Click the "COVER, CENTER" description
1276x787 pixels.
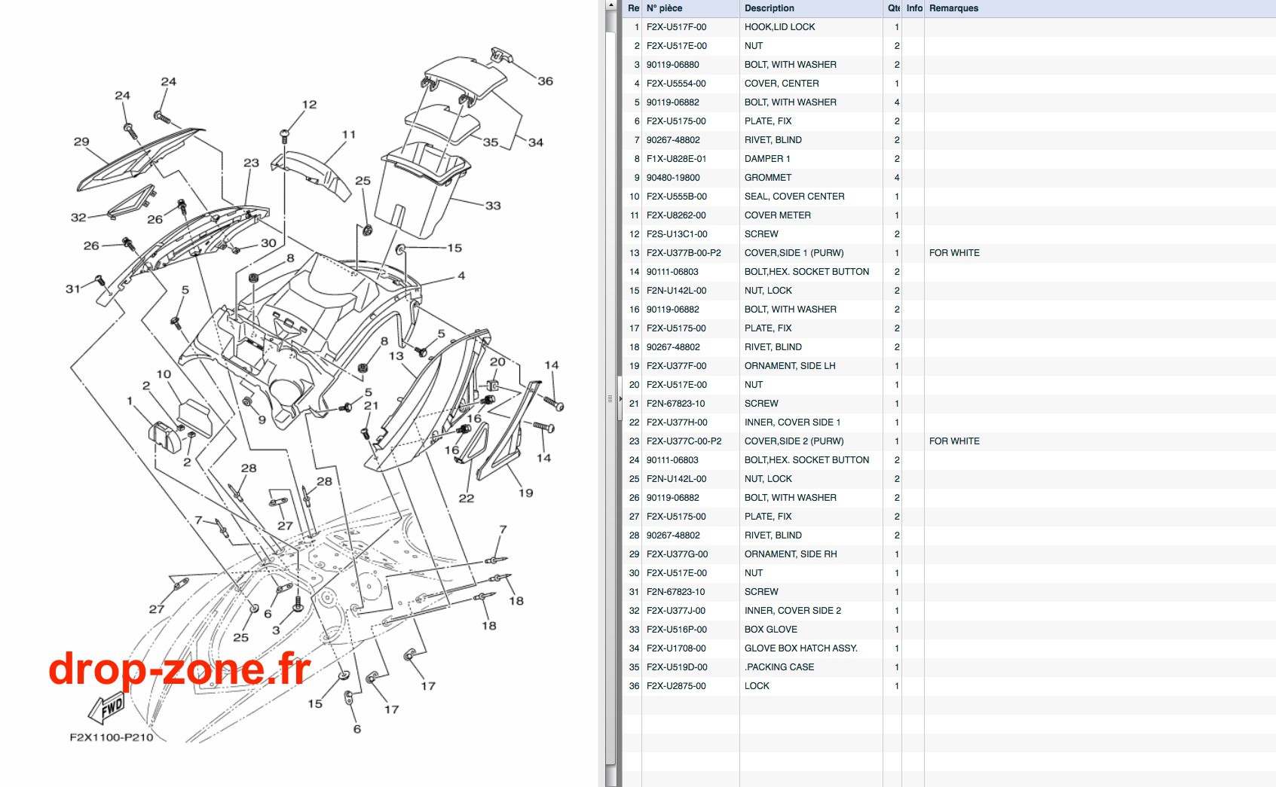click(782, 84)
